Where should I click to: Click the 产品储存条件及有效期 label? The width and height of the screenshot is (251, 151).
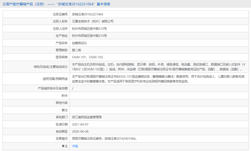pos(53,88)
